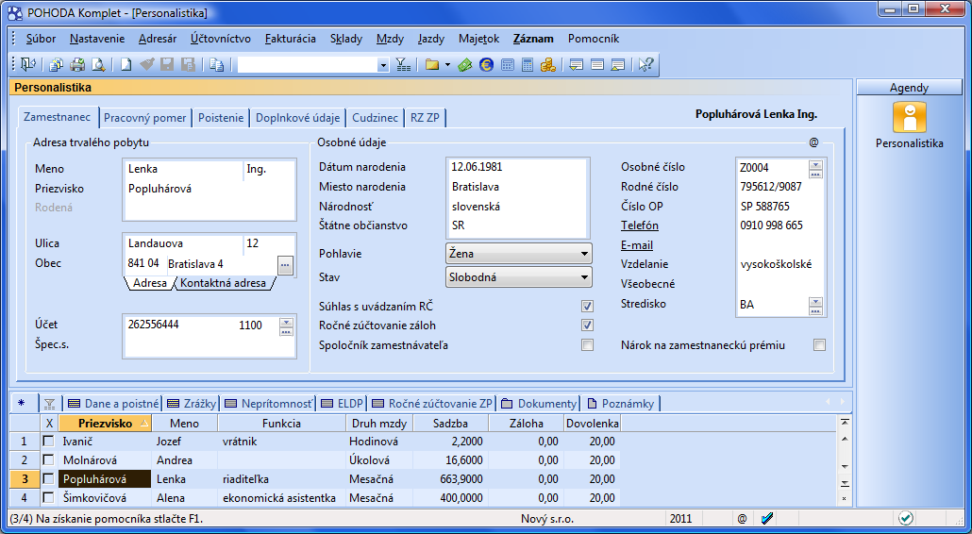Click the picker button beside Osobné číslo
Viewport: 972px width, 534px height.
point(815,169)
